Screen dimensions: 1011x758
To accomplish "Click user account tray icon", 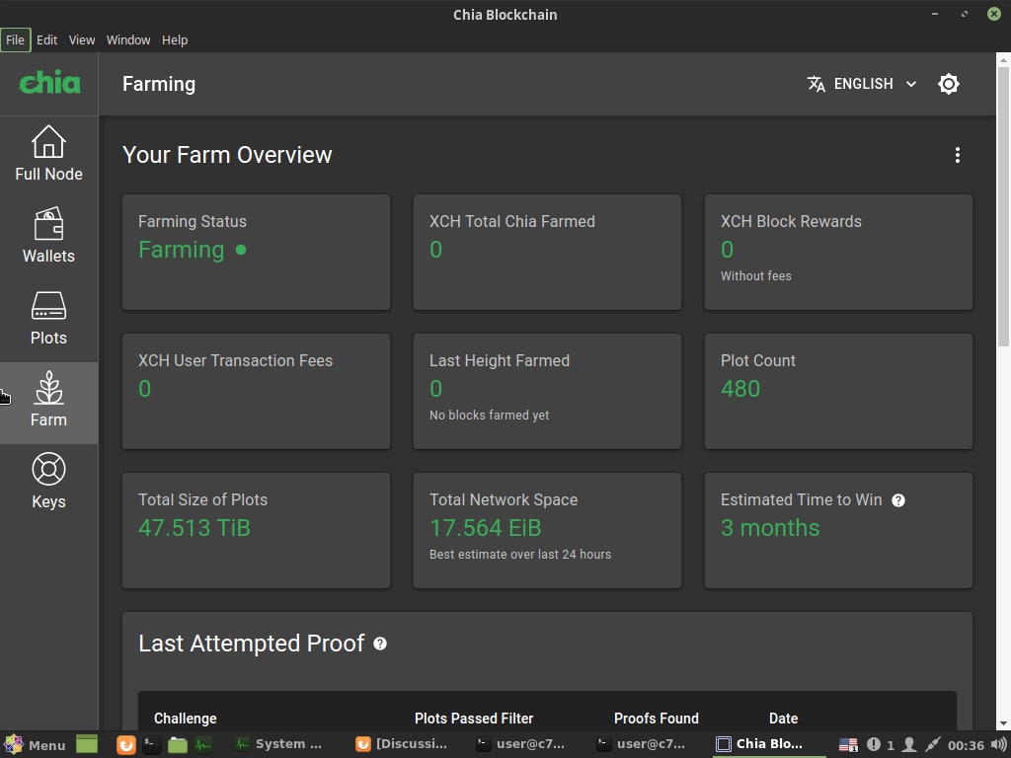I will point(909,744).
